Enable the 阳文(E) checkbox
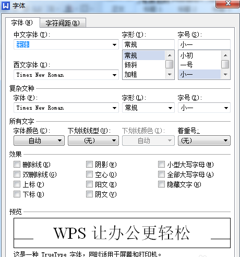This screenshot has height=257, width=240. pyautogui.click(x=89, y=184)
